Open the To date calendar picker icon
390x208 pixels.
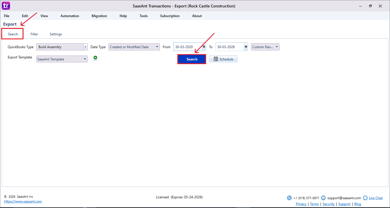(x=246, y=47)
